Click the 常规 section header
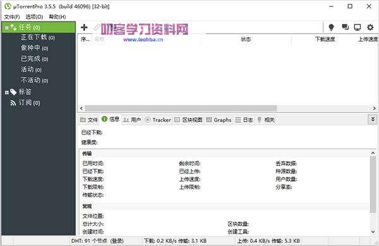This screenshot has height=246, width=379. pyautogui.click(x=87, y=206)
